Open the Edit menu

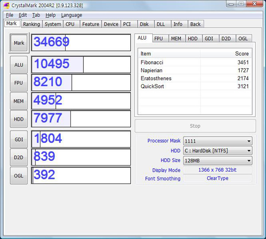pyautogui.click(x=23, y=15)
